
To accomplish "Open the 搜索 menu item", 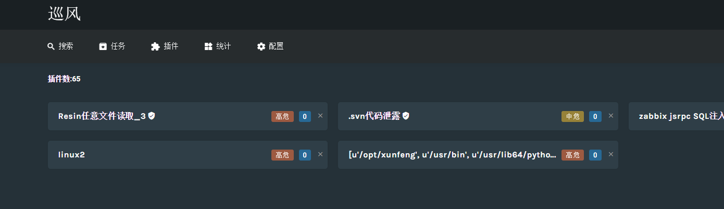I will point(60,46).
